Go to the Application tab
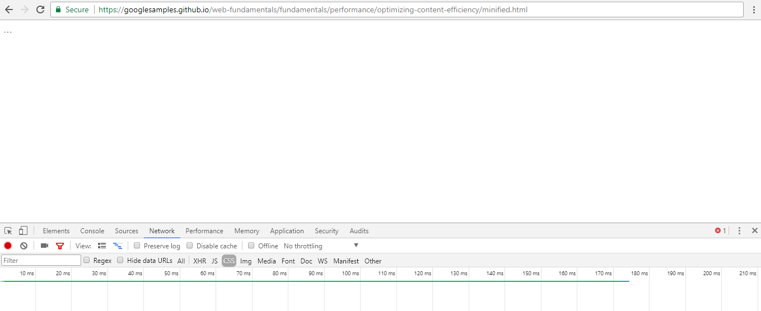The image size is (761, 311). [x=287, y=230]
